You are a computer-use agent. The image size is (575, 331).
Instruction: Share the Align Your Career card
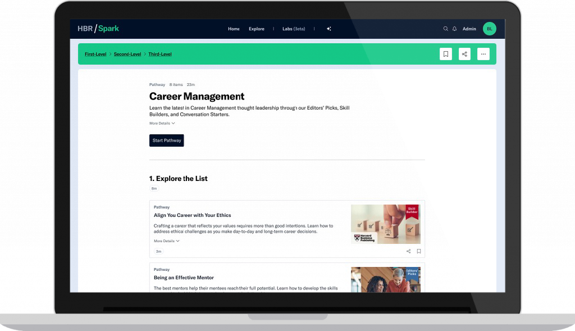(408, 251)
